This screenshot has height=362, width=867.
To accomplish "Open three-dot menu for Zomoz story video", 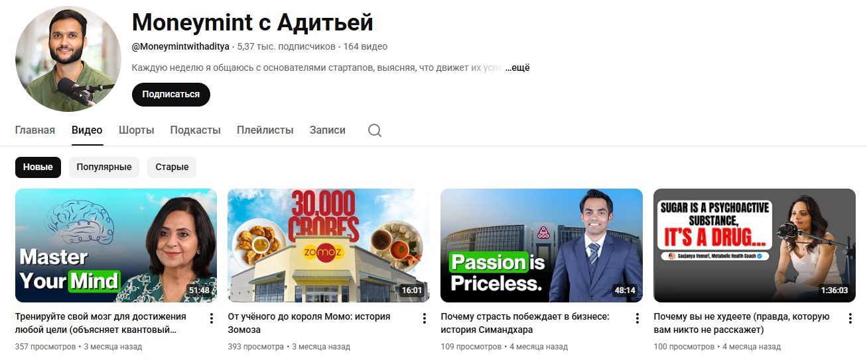I will (425, 318).
